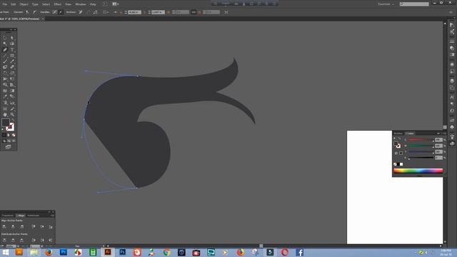Select the Free Transform tool

point(12,79)
